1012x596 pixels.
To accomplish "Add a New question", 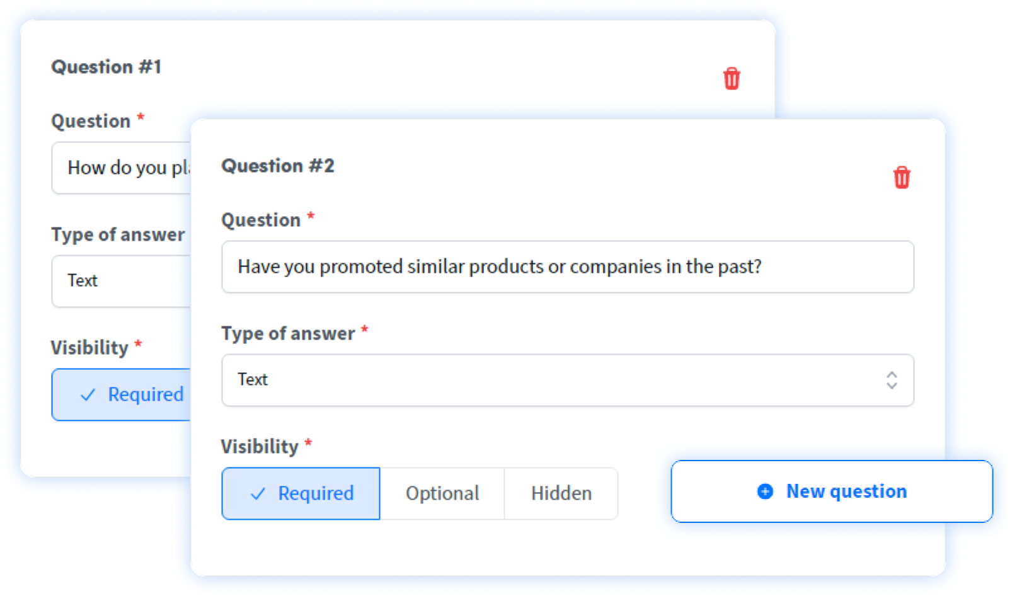I will point(832,491).
